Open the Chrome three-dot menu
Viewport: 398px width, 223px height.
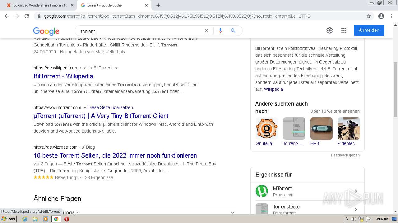pyautogui.click(x=391, y=16)
